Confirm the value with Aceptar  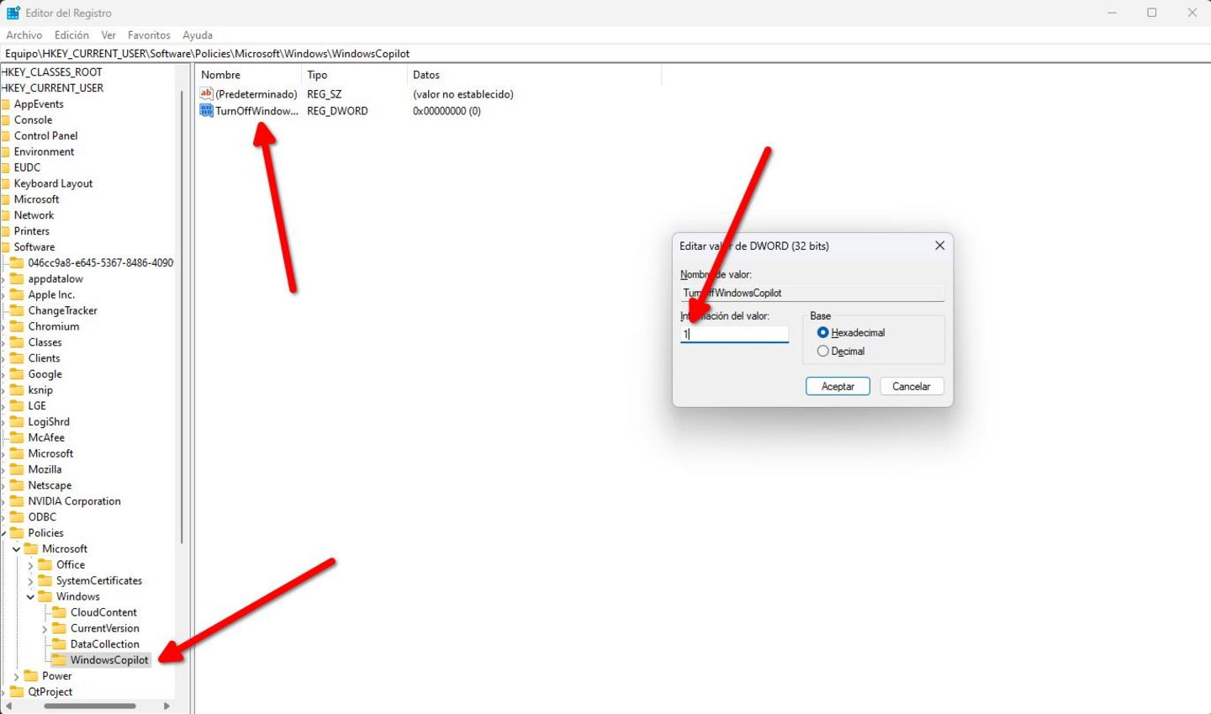[x=838, y=387]
